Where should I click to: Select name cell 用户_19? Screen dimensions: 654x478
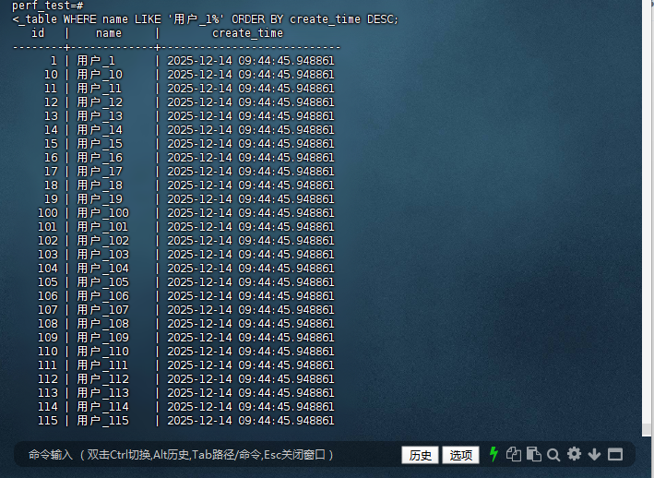coord(100,199)
